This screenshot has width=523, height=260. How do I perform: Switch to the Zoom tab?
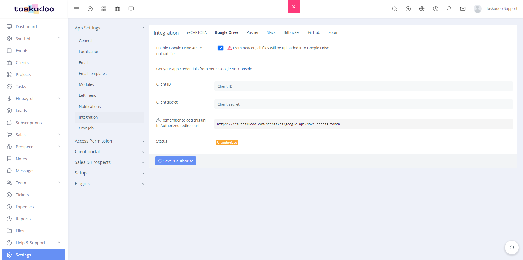[x=333, y=32]
